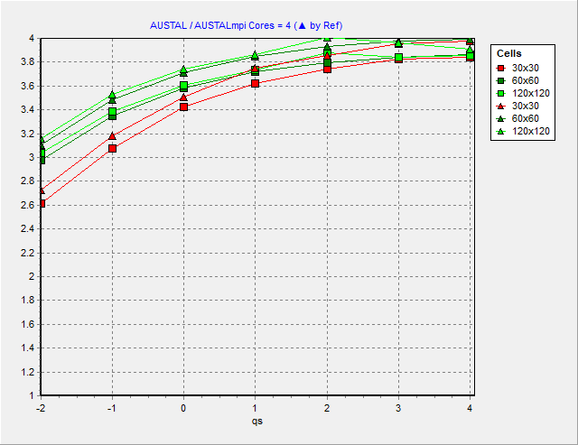Image resolution: width=578 pixels, height=445 pixels.
Task: Click the x-axis tick label -1
Action: pos(112,408)
